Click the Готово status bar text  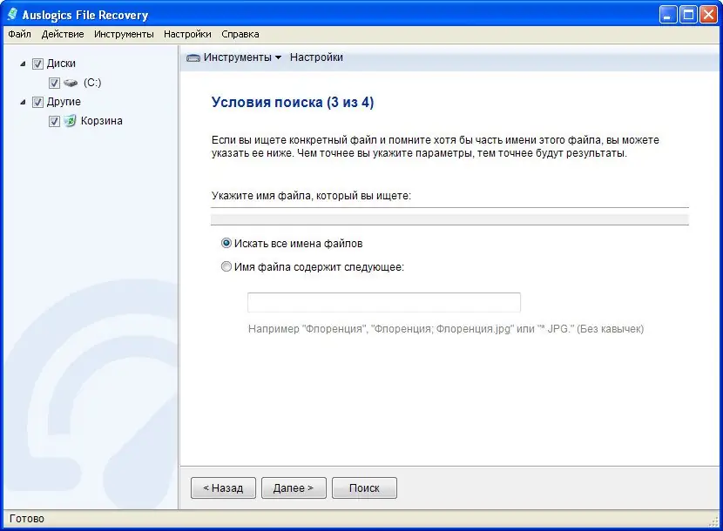27,519
